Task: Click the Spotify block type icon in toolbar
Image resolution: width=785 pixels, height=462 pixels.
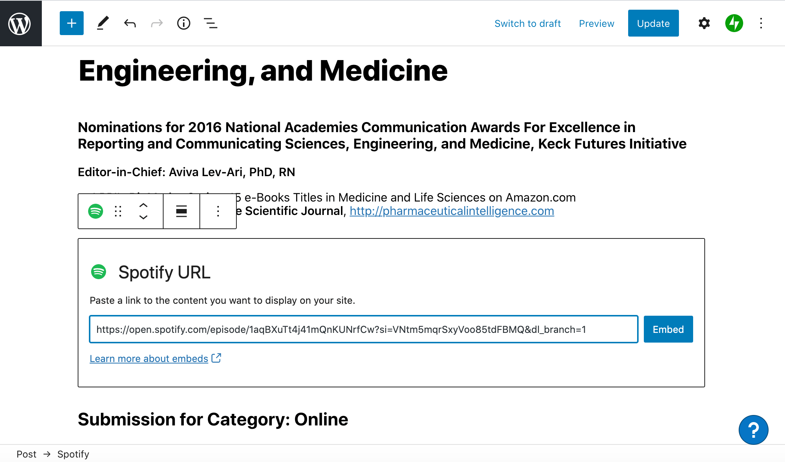Action: (96, 211)
